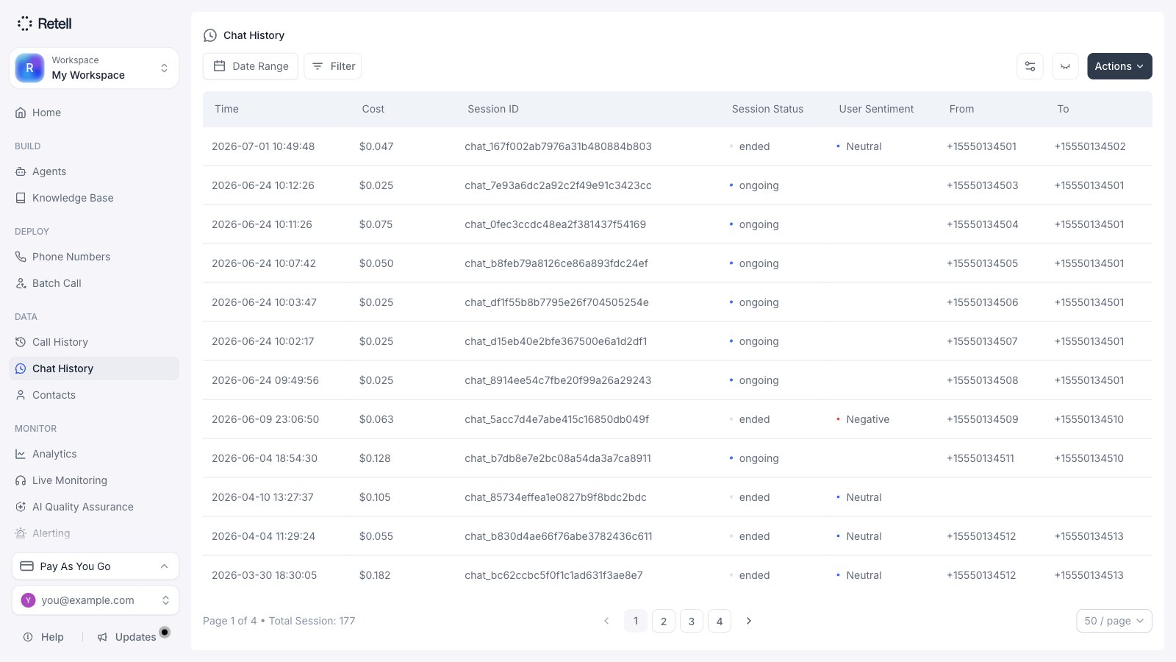
Task: Select Chat History in sidebar
Action: pyautogui.click(x=94, y=369)
